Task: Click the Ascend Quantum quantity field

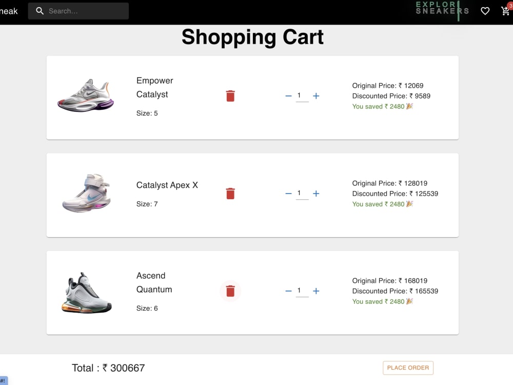Action: (302, 291)
